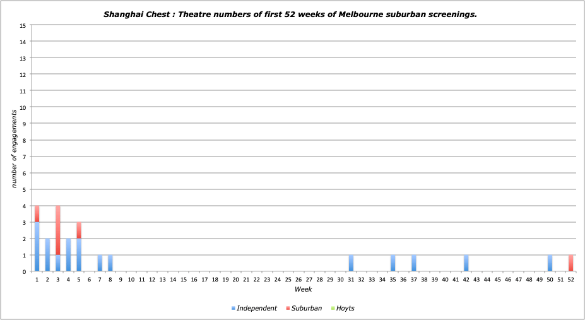Click the blue Independent legend swatch
This screenshot has width=585, height=320.
click(233, 309)
